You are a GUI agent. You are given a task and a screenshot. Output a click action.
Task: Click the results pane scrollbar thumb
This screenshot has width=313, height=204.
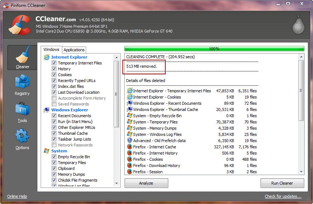[x=301, y=90]
